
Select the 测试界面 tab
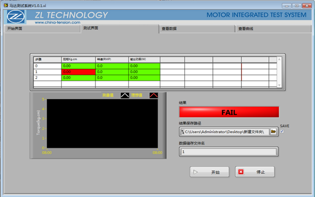coord(119,28)
